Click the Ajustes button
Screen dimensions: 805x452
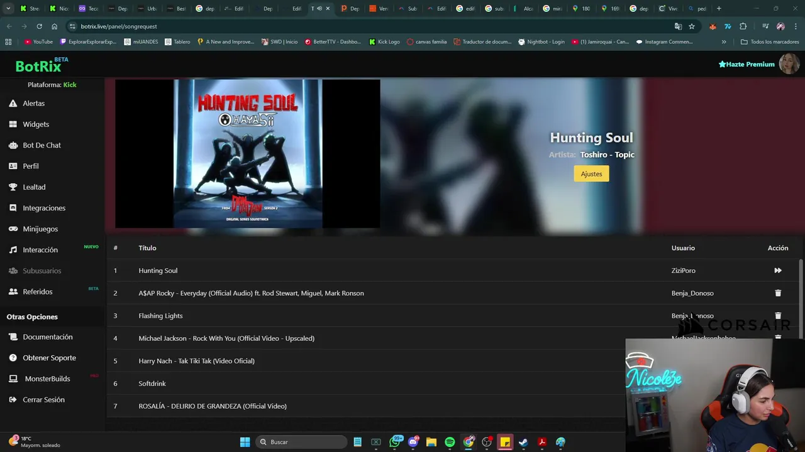point(591,174)
